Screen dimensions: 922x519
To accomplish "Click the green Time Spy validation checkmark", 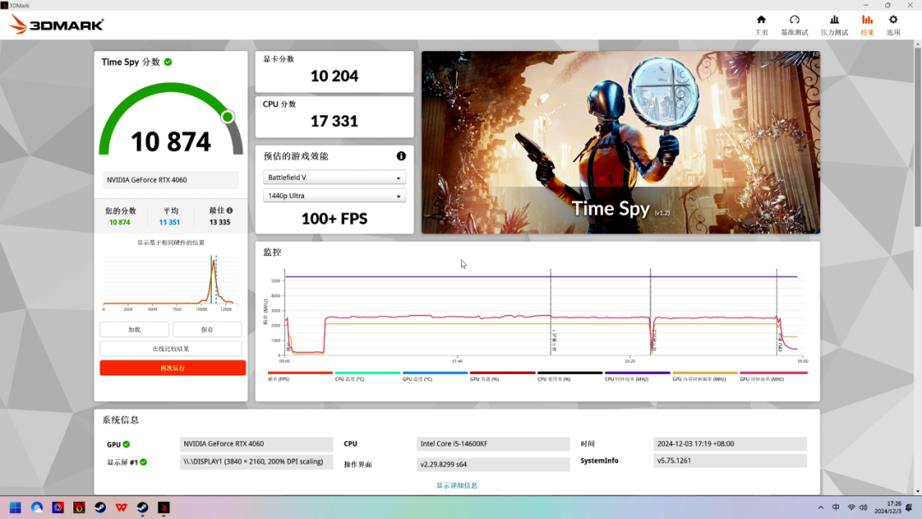I will [x=168, y=61].
